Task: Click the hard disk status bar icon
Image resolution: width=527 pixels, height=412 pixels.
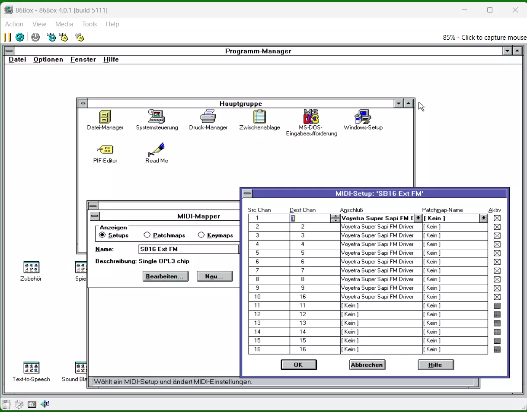Action: [x=32, y=404]
